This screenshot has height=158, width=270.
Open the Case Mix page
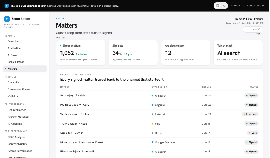pos(13,83)
